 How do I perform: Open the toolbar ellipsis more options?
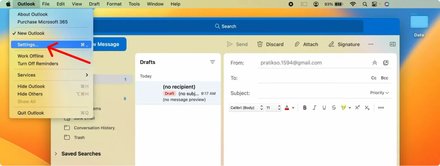tap(371, 44)
